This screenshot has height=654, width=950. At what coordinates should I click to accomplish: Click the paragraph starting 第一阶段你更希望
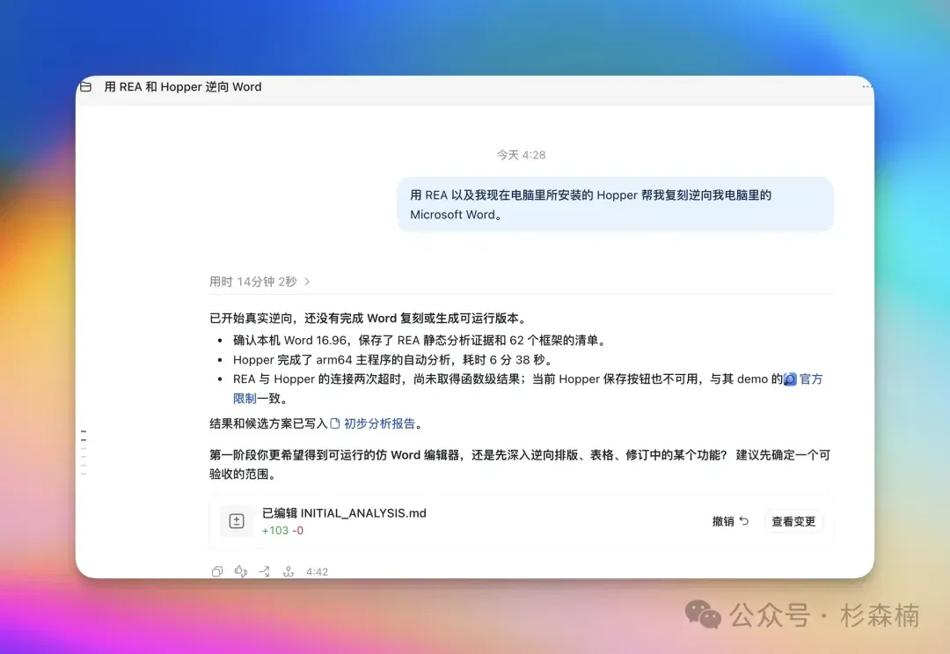coord(520,464)
